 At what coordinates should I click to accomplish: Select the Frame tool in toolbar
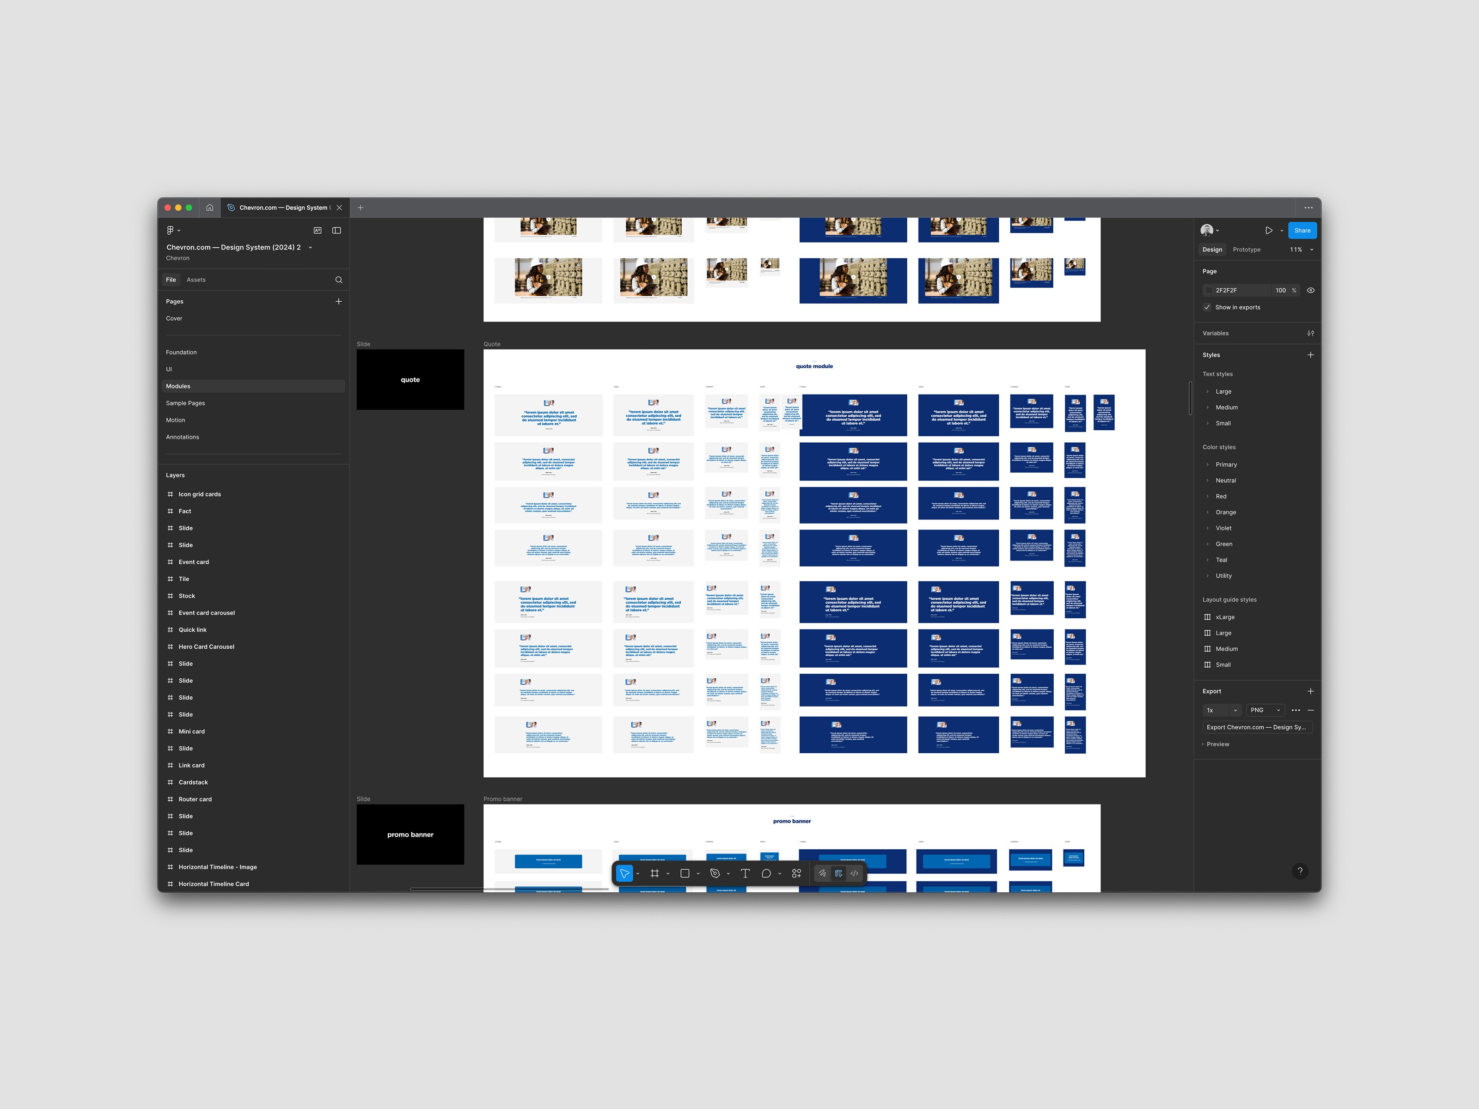654,873
